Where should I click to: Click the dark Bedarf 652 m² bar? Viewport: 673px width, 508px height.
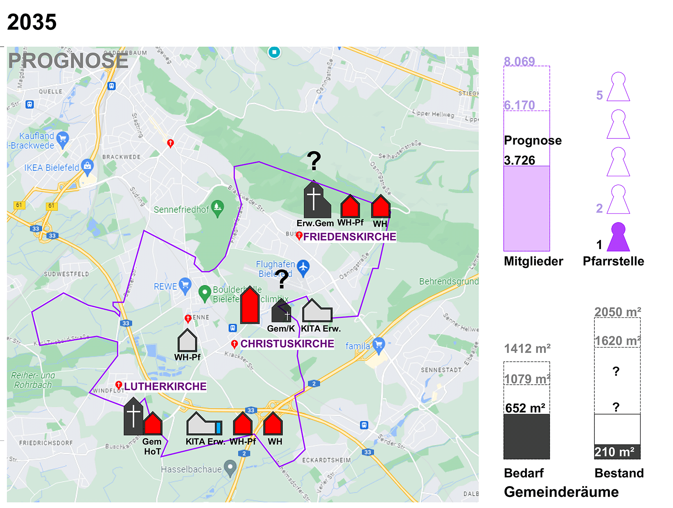(526, 437)
